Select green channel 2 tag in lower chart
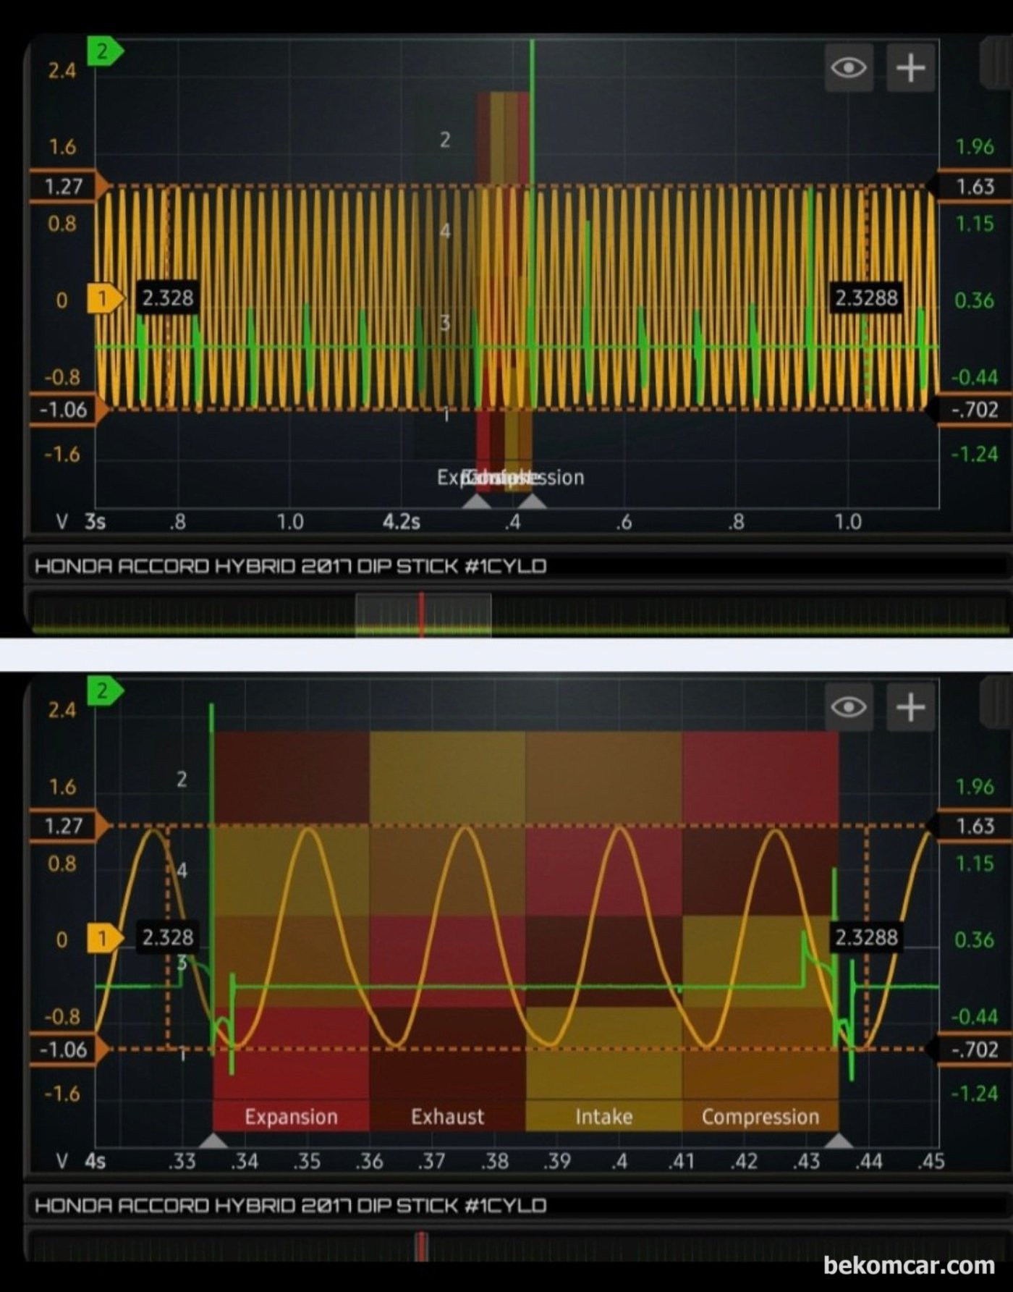Image resolution: width=1013 pixels, height=1292 pixels. tap(103, 691)
